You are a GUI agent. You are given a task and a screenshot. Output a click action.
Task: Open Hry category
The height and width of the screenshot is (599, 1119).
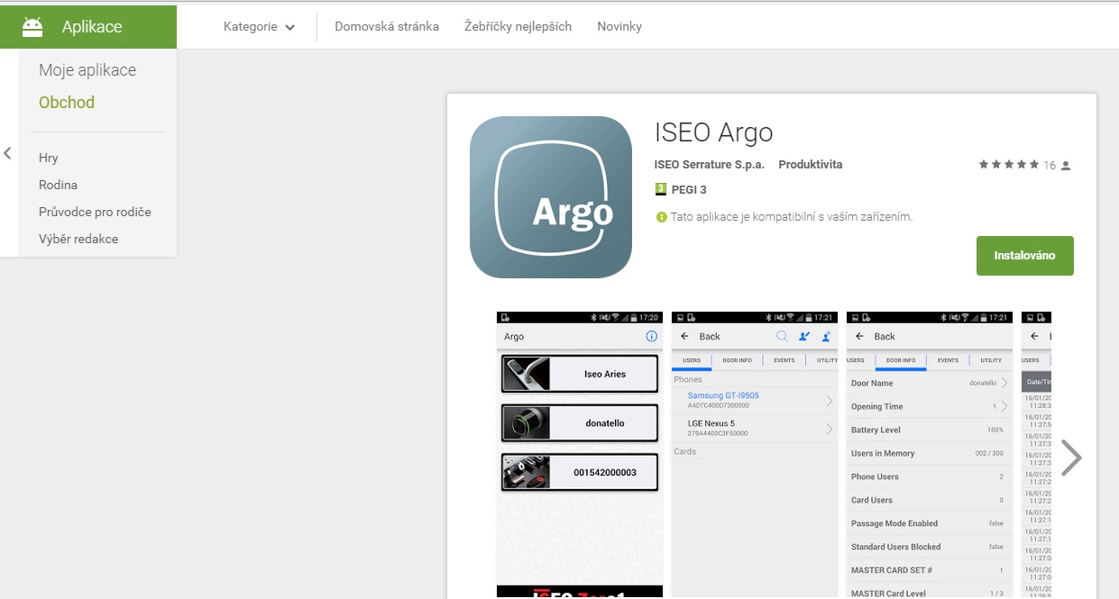49,158
